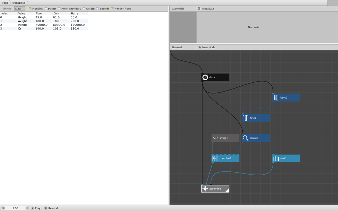Enable the Origin checkbox
This screenshot has width=338, height=211.
(84, 9)
